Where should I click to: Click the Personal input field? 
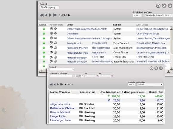[x=61, y=70]
